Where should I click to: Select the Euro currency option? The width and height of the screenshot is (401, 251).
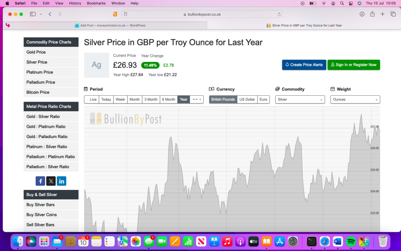[264, 100]
